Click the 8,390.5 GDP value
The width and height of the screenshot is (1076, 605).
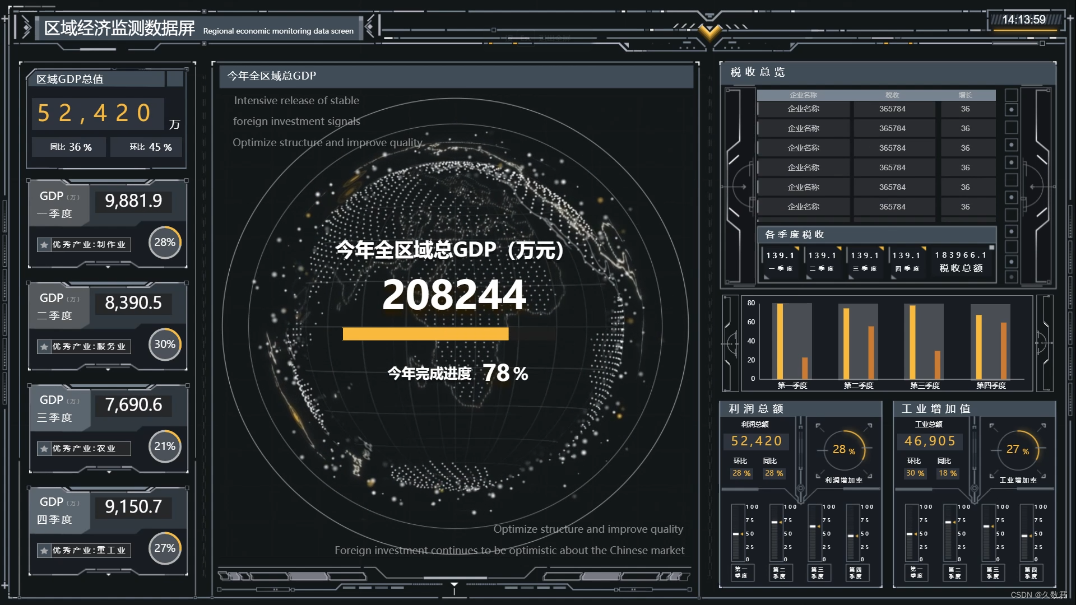[x=133, y=302]
